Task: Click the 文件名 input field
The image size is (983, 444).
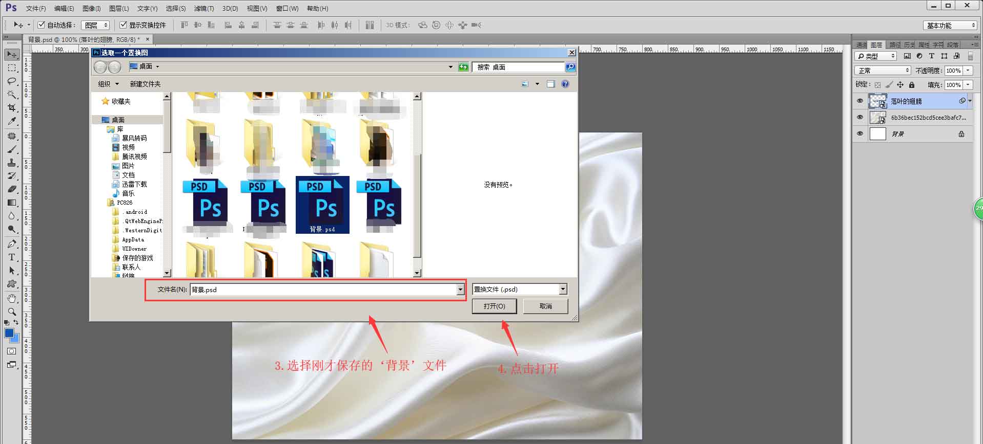Action: [323, 290]
